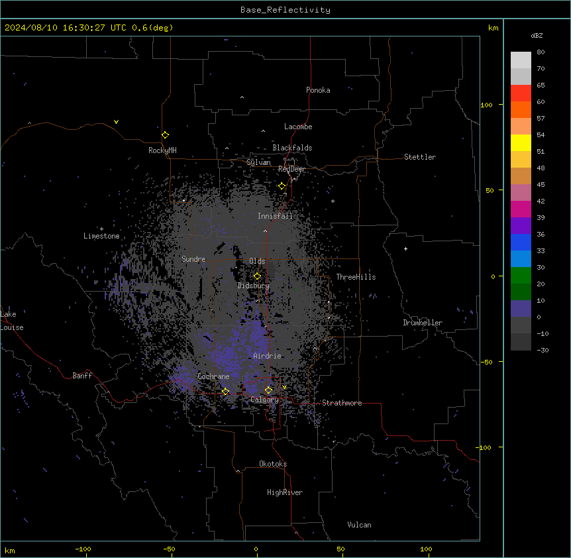Select the yellow 51-54 dBZ legend swatch
The width and height of the screenshot is (571, 558).
pos(521,142)
